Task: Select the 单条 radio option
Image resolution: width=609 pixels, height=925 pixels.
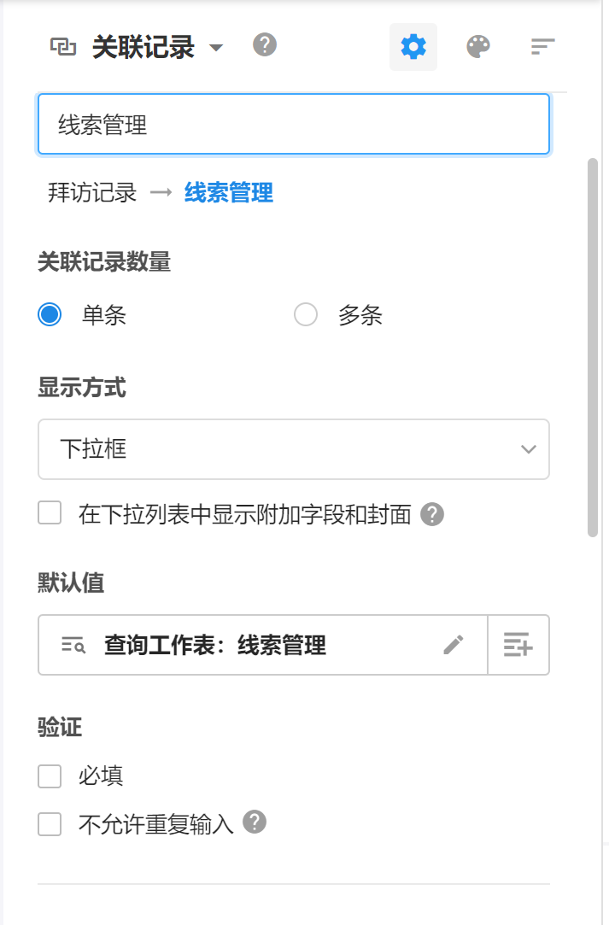Action: click(50, 315)
